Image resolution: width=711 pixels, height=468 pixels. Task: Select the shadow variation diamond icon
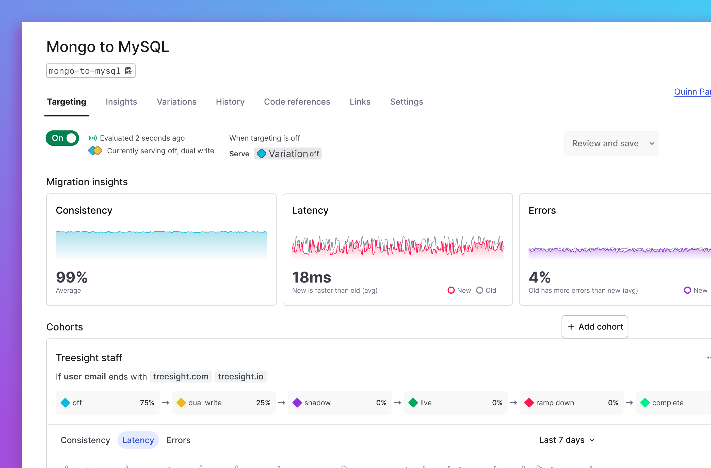(x=297, y=403)
